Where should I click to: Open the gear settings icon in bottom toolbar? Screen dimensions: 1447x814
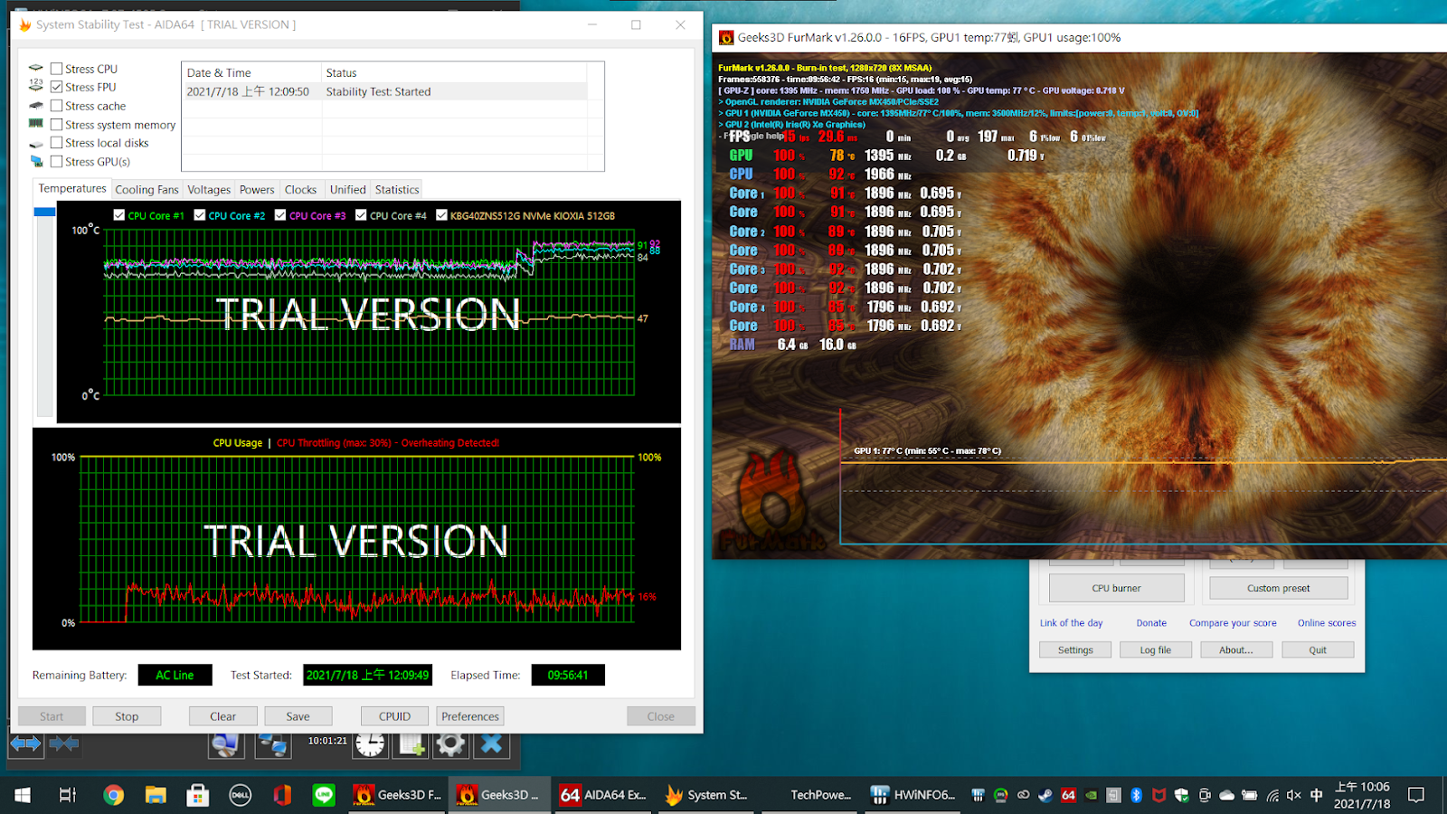(450, 744)
